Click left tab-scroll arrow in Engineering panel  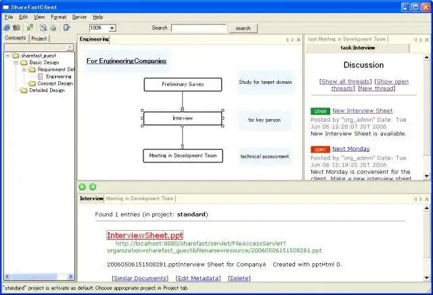[x=287, y=40]
